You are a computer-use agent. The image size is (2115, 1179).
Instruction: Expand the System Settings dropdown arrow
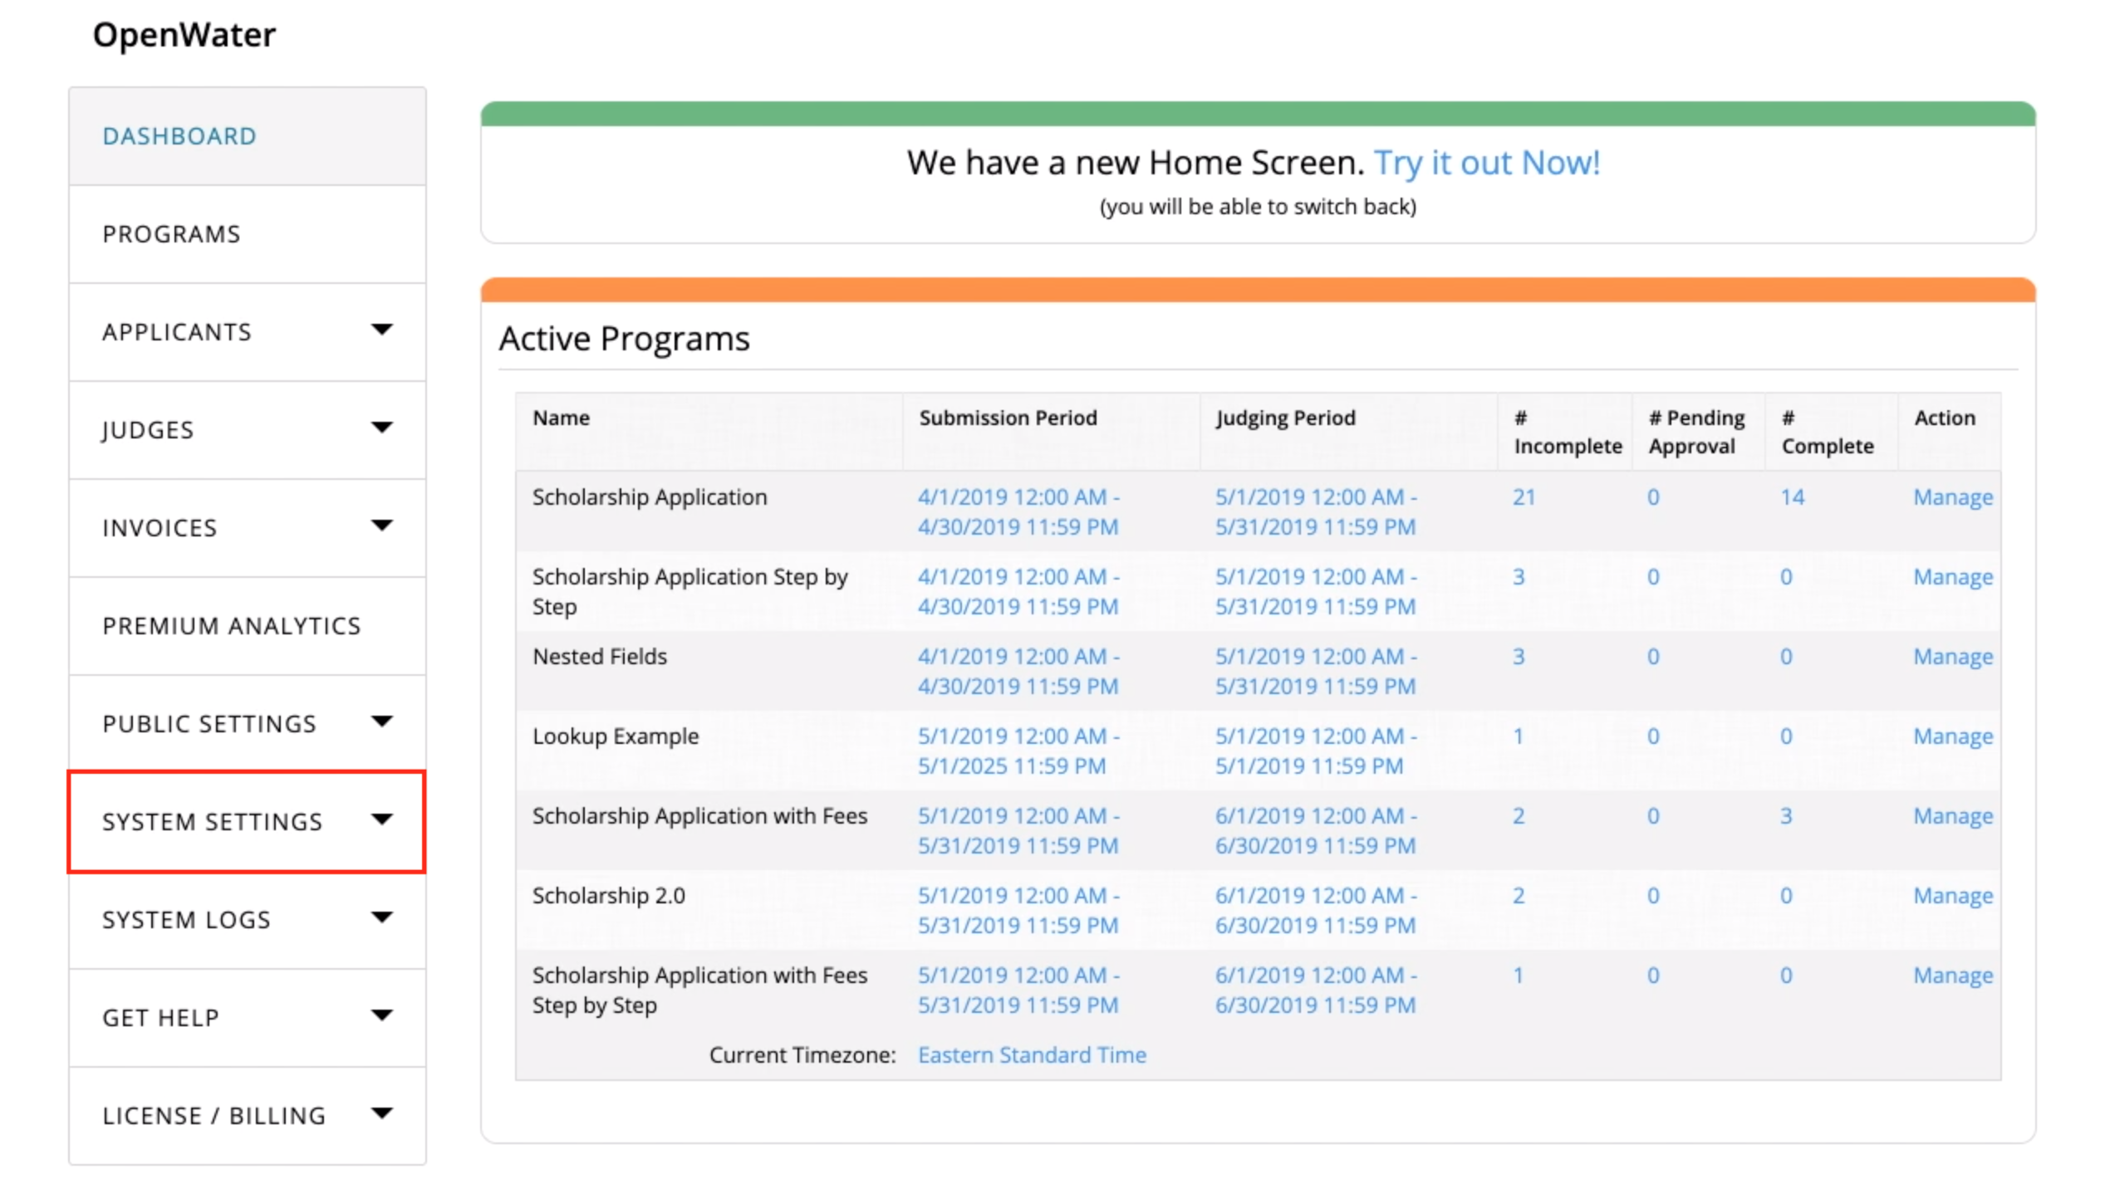(x=382, y=819)
